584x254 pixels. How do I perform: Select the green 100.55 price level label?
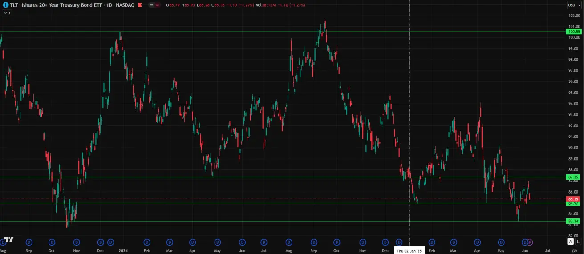pyautogui.click(x=574, y=32)
